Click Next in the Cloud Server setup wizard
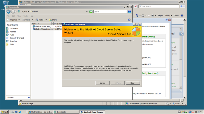204x114 pixels. (x=133, y=83)
